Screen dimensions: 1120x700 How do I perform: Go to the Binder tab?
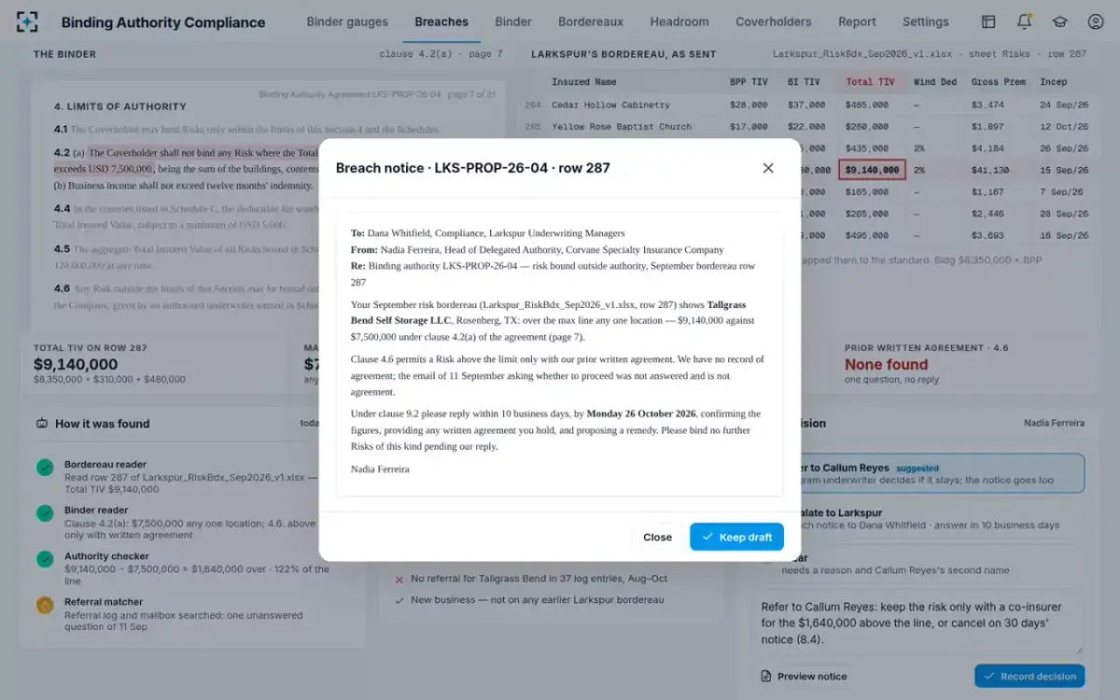513,21
